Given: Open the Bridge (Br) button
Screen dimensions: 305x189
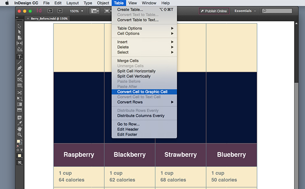Looking at the screenshot, I should pos(50,11).
